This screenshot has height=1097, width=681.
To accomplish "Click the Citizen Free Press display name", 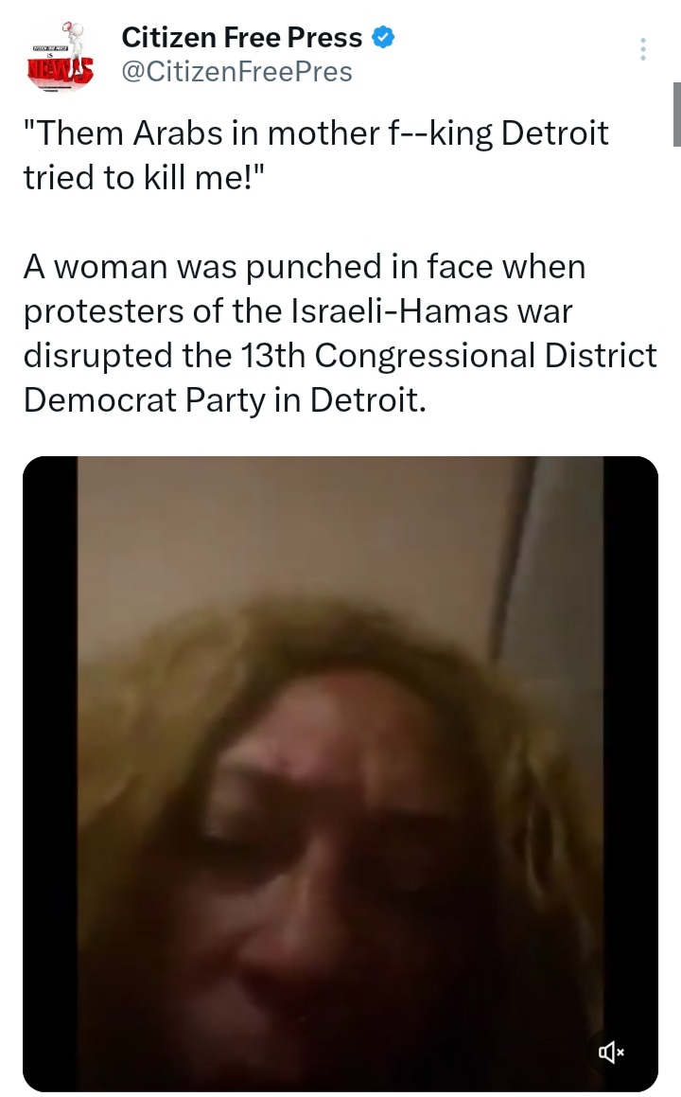I will click(x=242, y=37).
